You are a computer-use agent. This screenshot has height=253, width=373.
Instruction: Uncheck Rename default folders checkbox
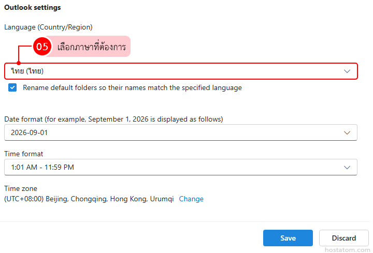[12, 87]
